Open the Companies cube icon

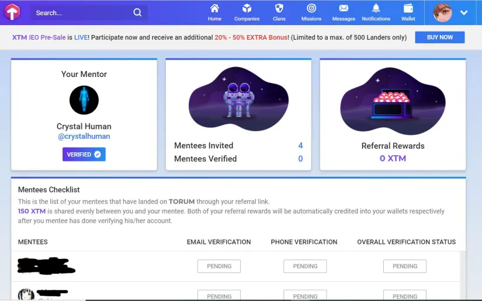pyautogui.click(x=247, y=8)
